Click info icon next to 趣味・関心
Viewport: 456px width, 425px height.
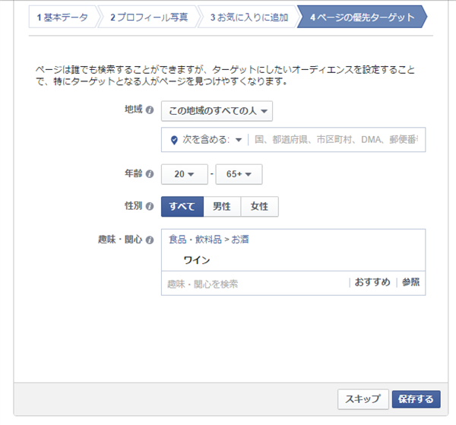tap(150, 240)
